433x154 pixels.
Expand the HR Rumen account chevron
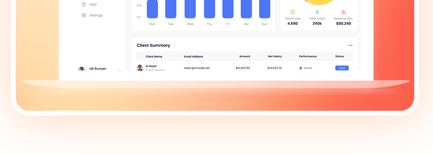pyautogui.click(x=119, y=70)
